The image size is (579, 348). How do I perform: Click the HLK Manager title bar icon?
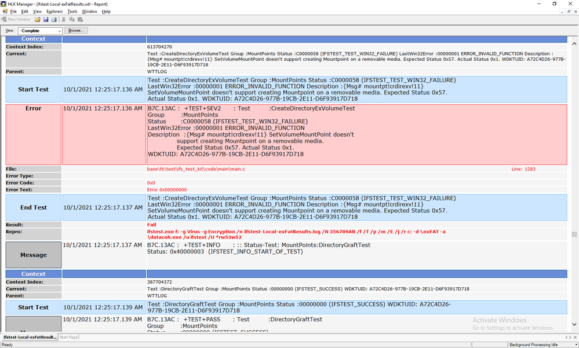(x=3, y=4)
